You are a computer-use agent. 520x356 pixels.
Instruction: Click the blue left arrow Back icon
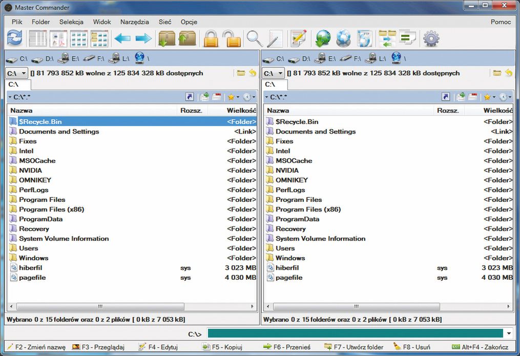coord(122,38)
